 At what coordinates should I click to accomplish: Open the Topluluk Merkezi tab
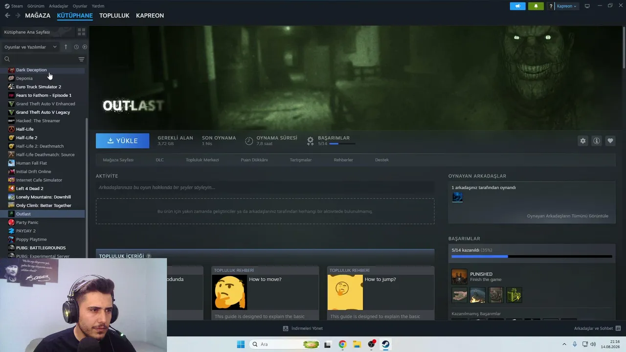pyautogui.click(x=202, y=160)
